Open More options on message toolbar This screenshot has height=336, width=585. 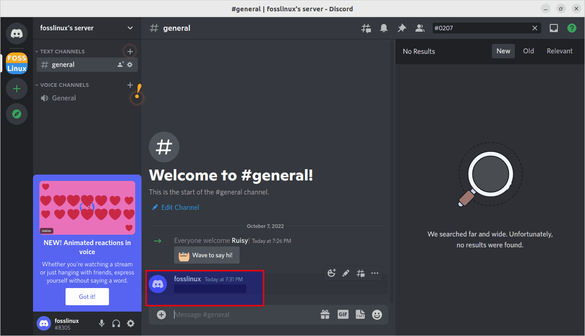tap(375, 273)
